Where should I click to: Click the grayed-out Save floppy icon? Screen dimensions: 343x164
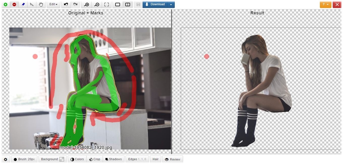click(138, 5)
